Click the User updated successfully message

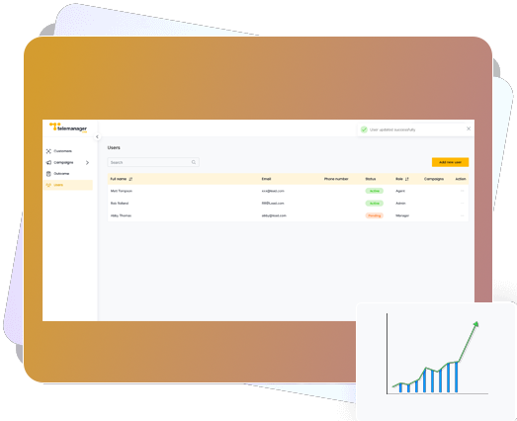click(x=392, y=129)
